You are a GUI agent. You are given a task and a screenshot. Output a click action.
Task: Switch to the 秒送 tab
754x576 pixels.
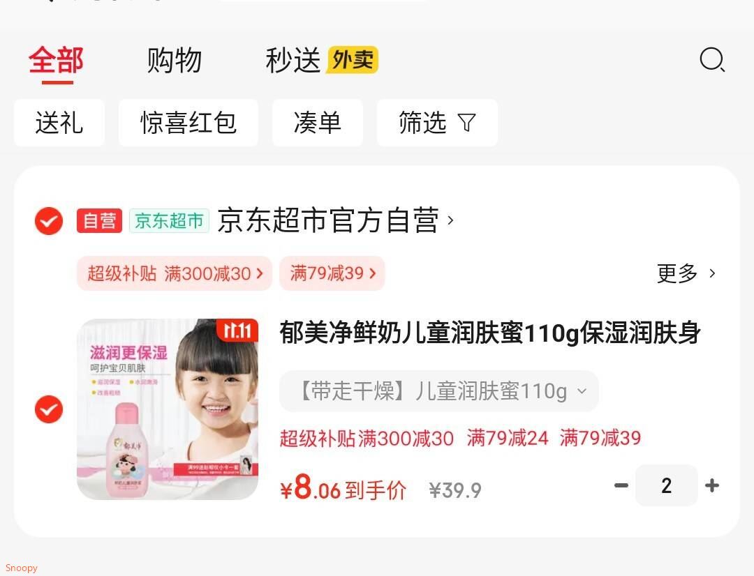tap(293, 60)
